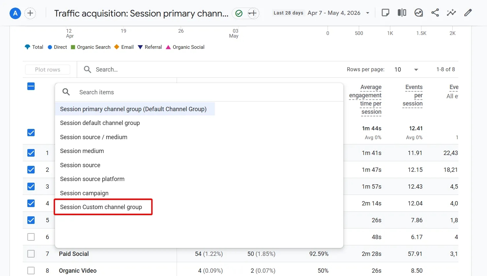This screenshot has width=487, height=276.
Task: Toggle Organic Search in chart legend
Action: point(91,47)
